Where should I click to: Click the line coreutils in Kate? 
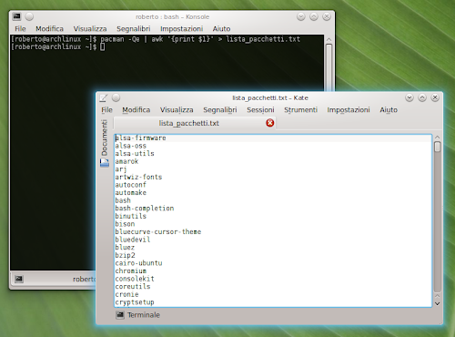pyautogui.click(x=133, y=287)
